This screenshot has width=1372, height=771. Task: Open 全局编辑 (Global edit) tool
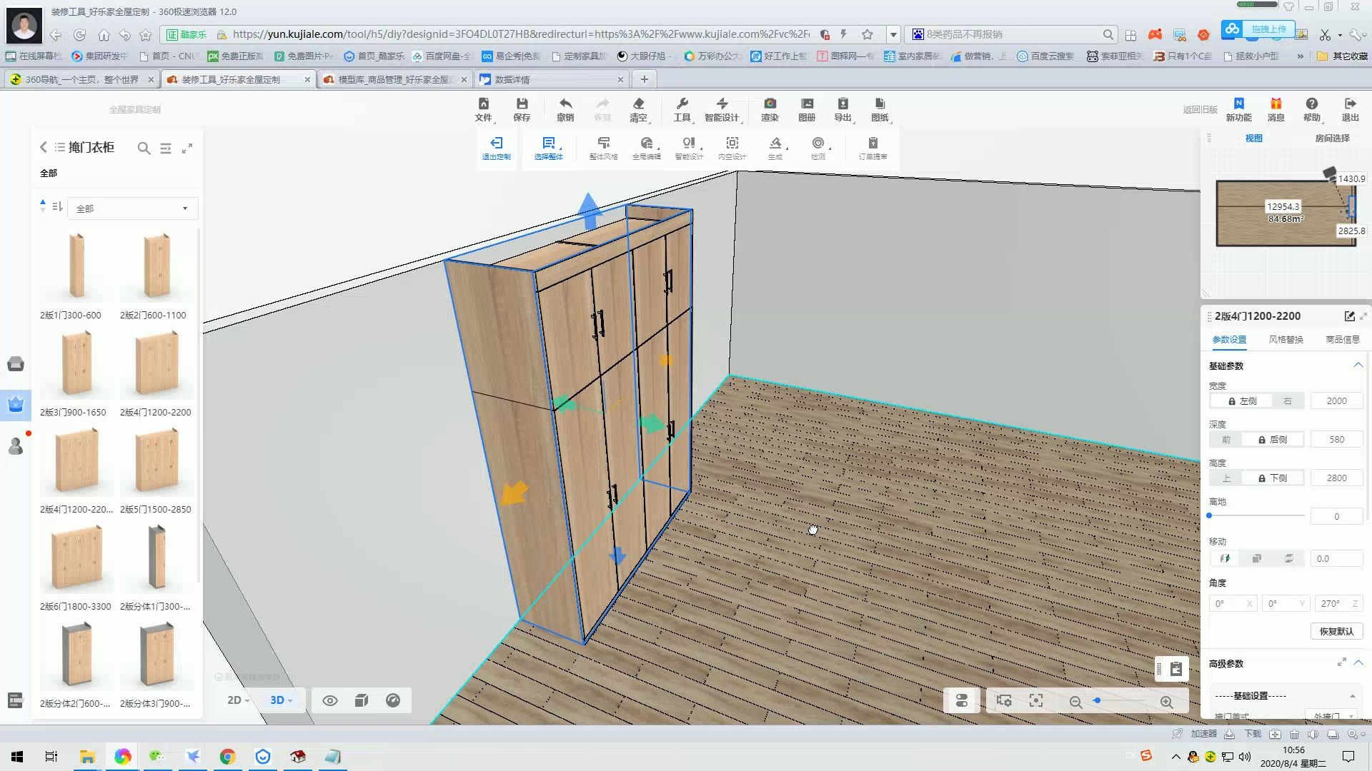pyautogui.click(x=646, y=148)
